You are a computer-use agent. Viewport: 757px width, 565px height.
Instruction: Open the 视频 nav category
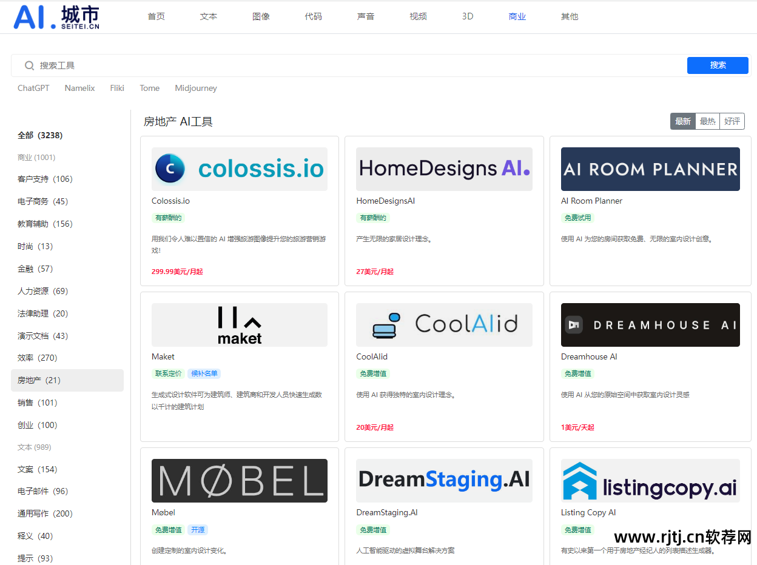[x=418, y=16]
